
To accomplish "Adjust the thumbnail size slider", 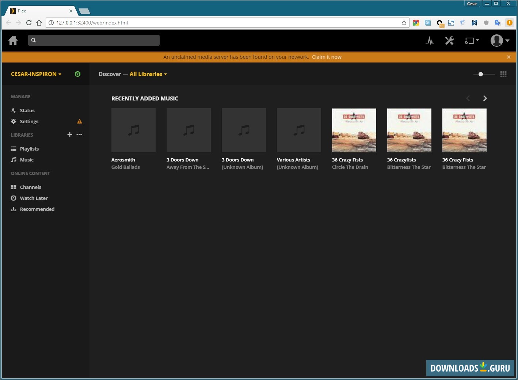I will (484, 74).
